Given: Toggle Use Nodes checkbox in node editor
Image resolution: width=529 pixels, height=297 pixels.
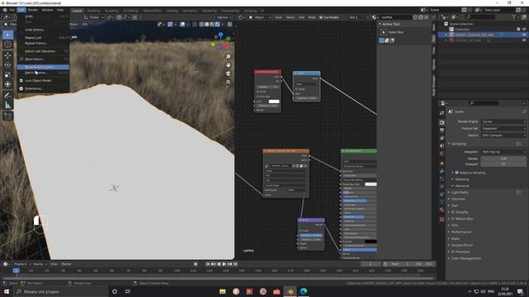Looking at the screenshot, I should tap(321, 17).
